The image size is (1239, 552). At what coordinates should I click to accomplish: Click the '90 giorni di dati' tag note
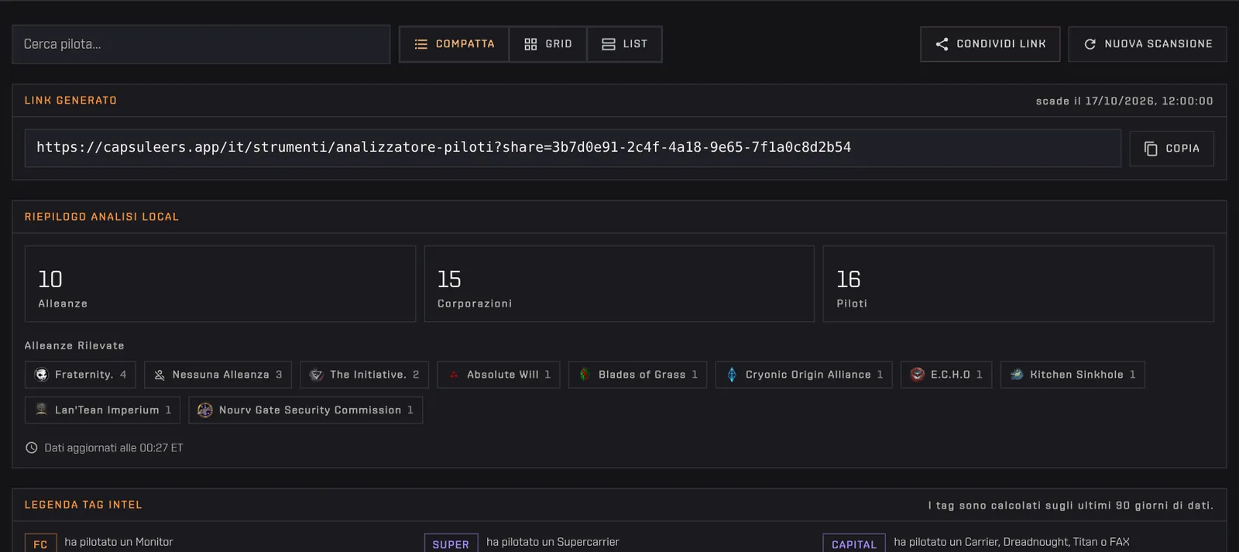(1164, 506)
